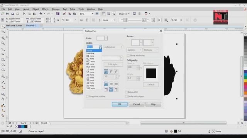Select the Shape edit tool
Screen dimensions: 247x138
click(x=3, y=32)
